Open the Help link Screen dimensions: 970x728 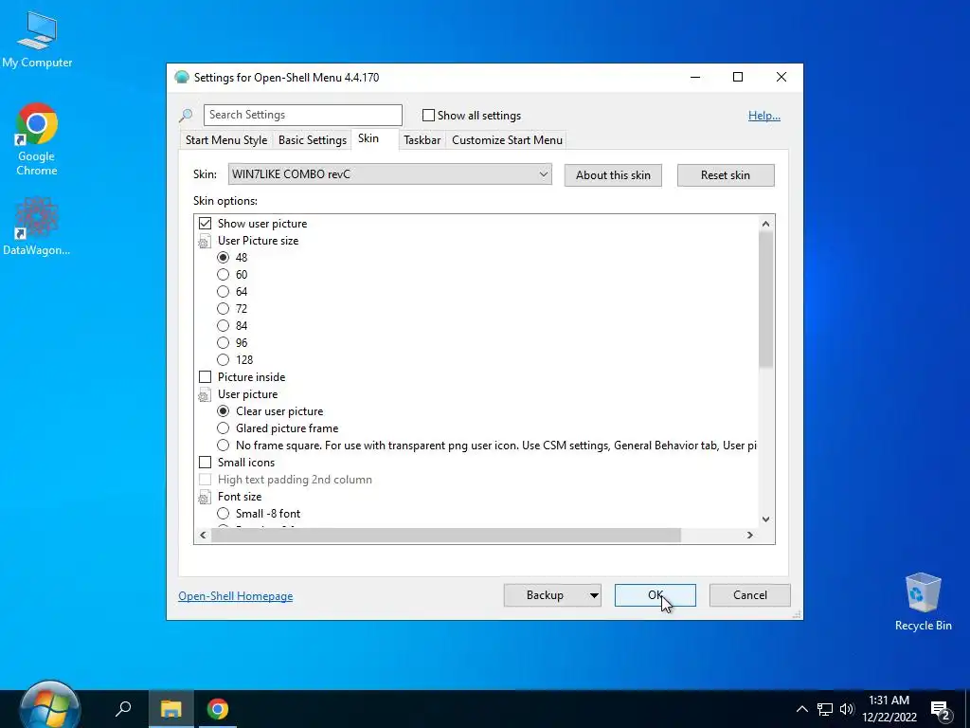click(x=764, y=116)
